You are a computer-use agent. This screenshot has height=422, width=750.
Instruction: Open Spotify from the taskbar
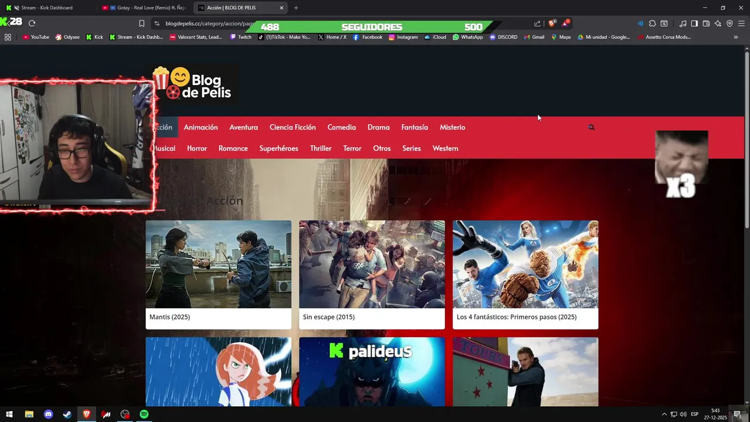(x=144, y=414)
